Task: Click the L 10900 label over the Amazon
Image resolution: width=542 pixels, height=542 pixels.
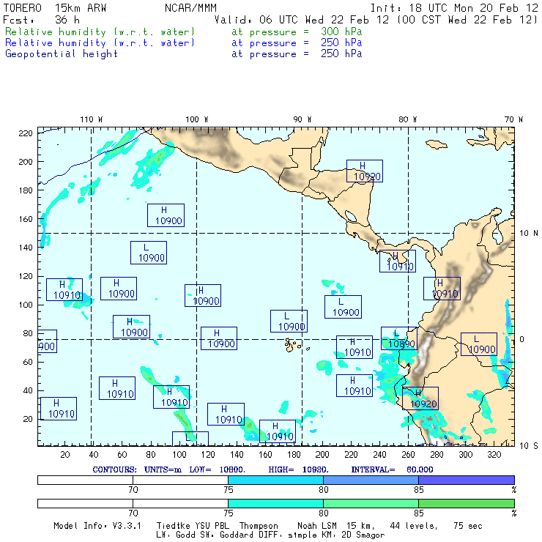Action: click(478, 344)
